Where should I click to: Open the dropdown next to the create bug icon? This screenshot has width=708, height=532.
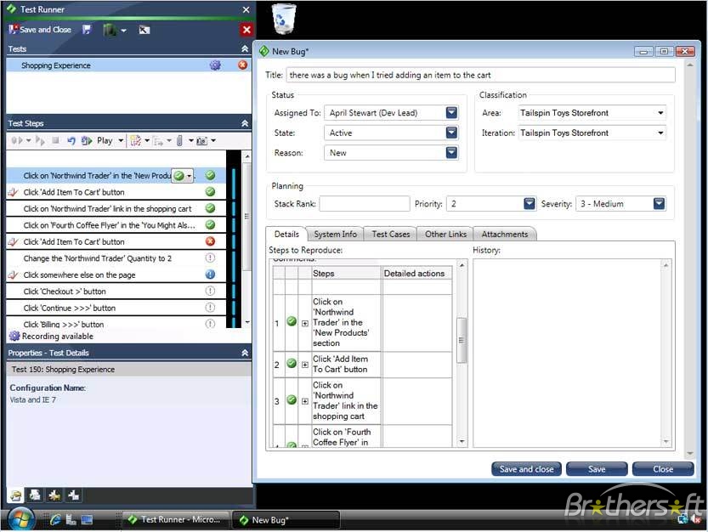147,141
